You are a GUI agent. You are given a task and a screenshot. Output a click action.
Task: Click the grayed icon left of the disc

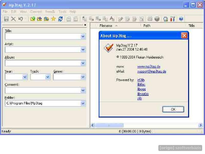pyautogui.click(x=150, y=19)
